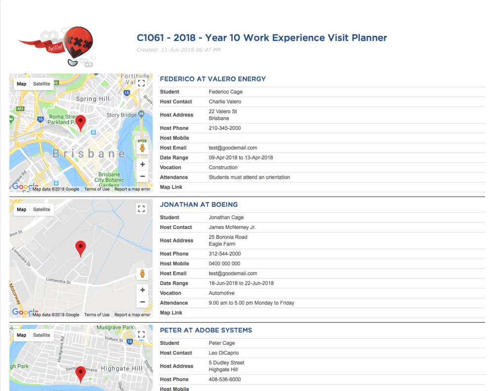Open Terms of Use on Boeing map
494x391 pixels.
tap(97, 315)
